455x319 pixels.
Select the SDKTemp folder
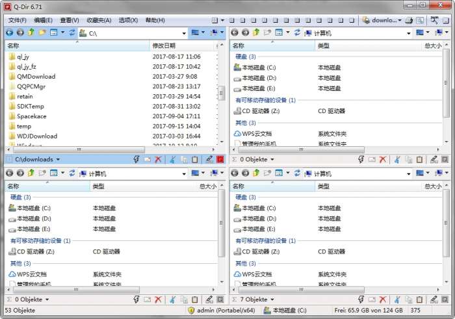pyautogui.click(x=31, y=107)
